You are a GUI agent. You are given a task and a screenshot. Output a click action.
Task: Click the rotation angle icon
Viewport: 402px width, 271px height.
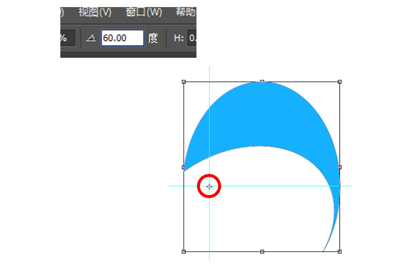tap(90, 38)
